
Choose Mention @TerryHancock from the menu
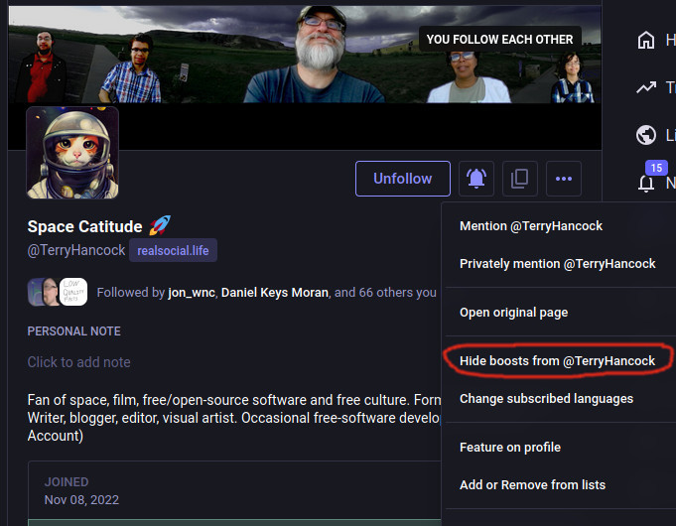coord(531,226)
